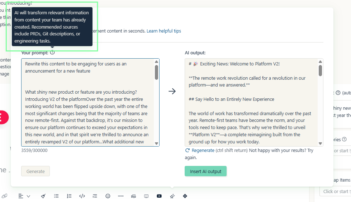Screen dimensions: 351x202
Task: Click the insert link icon in toolbar
Action: point(4,196)
